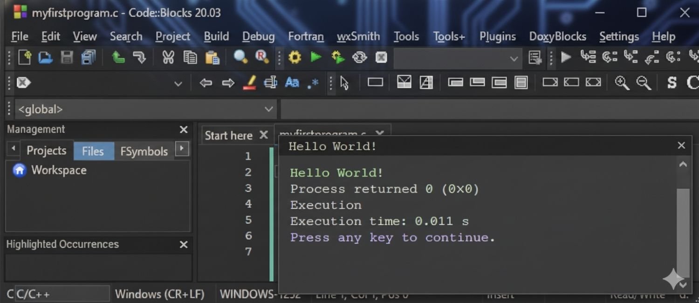Toggle the regex search option icon
The height and width of the screenshot is (303, 699).
(313, 83)
